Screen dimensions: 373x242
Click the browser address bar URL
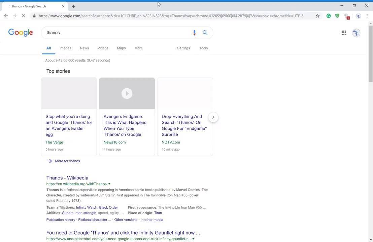point(171,16)
